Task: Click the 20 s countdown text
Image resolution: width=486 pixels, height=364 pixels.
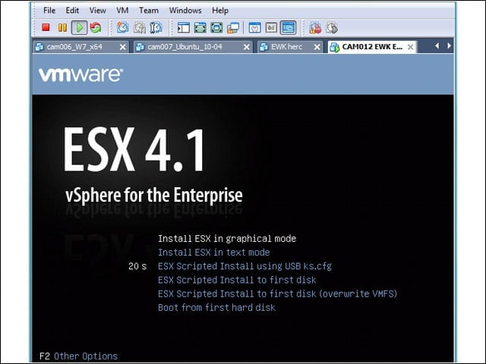Action: [137, 266]
